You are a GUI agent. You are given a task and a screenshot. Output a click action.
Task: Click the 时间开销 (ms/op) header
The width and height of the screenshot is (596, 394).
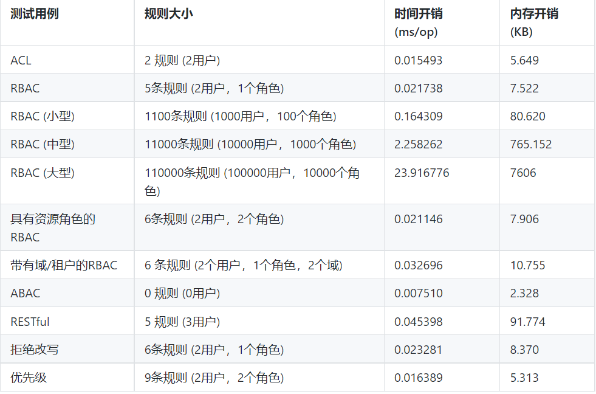point(419,23)
